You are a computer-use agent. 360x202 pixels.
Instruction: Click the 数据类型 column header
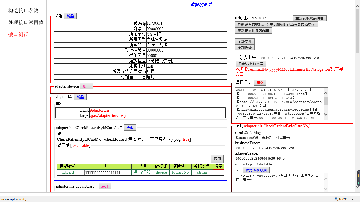click(202, 166)
